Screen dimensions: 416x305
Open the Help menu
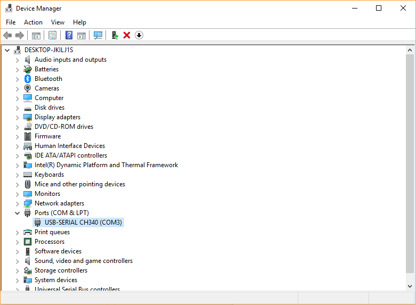79,22
